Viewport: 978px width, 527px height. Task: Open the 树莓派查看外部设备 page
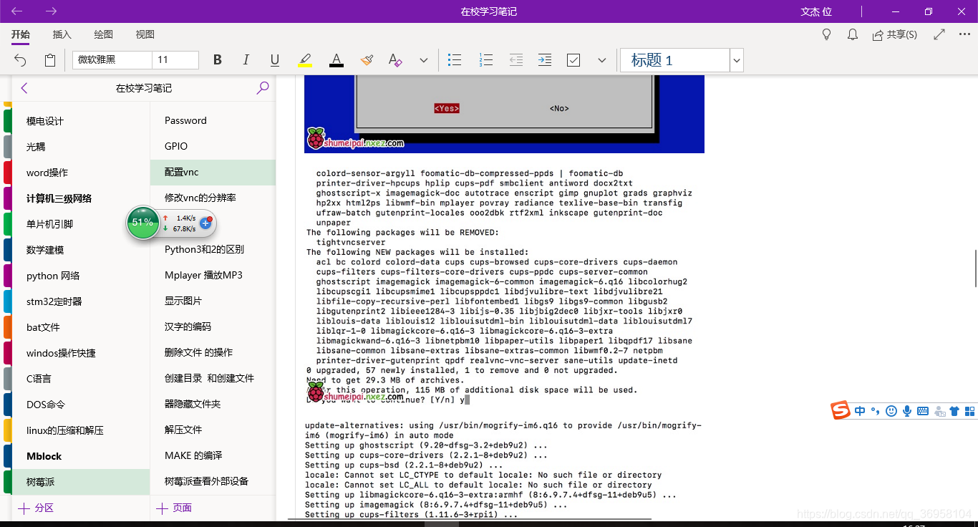[213, 481]
